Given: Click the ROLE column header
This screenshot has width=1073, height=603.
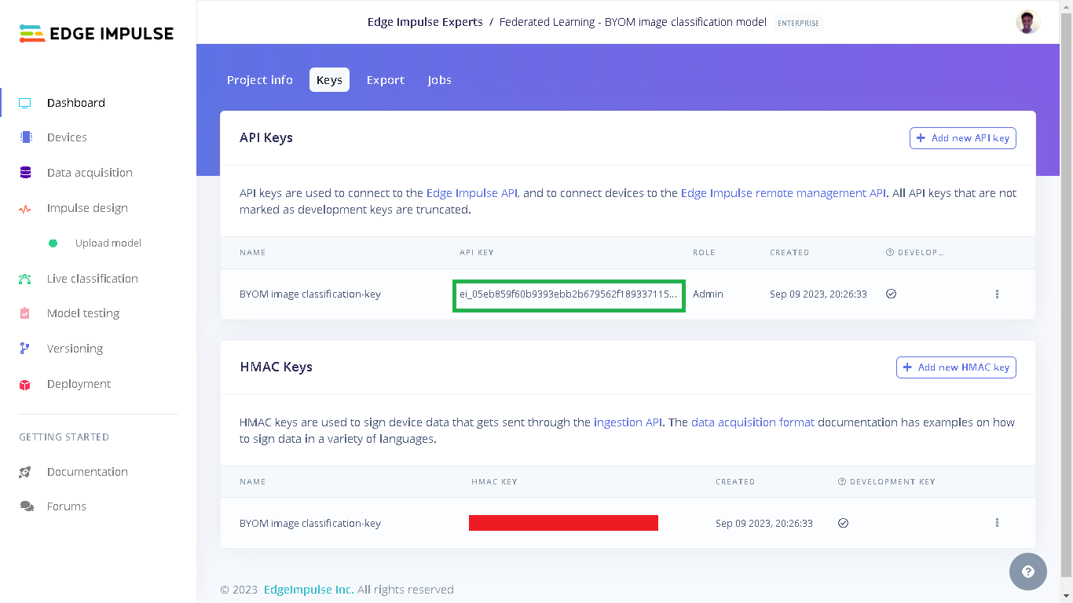Looking at the screenshot, I should [x=704, y=253].
